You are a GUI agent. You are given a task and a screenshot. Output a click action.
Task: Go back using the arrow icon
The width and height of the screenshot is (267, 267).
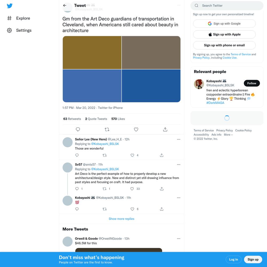[65, 5]
